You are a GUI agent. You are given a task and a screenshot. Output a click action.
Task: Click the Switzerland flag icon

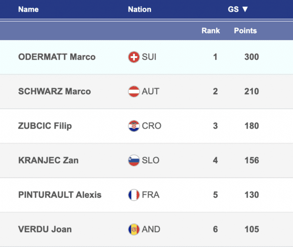[x=133, y=57]
